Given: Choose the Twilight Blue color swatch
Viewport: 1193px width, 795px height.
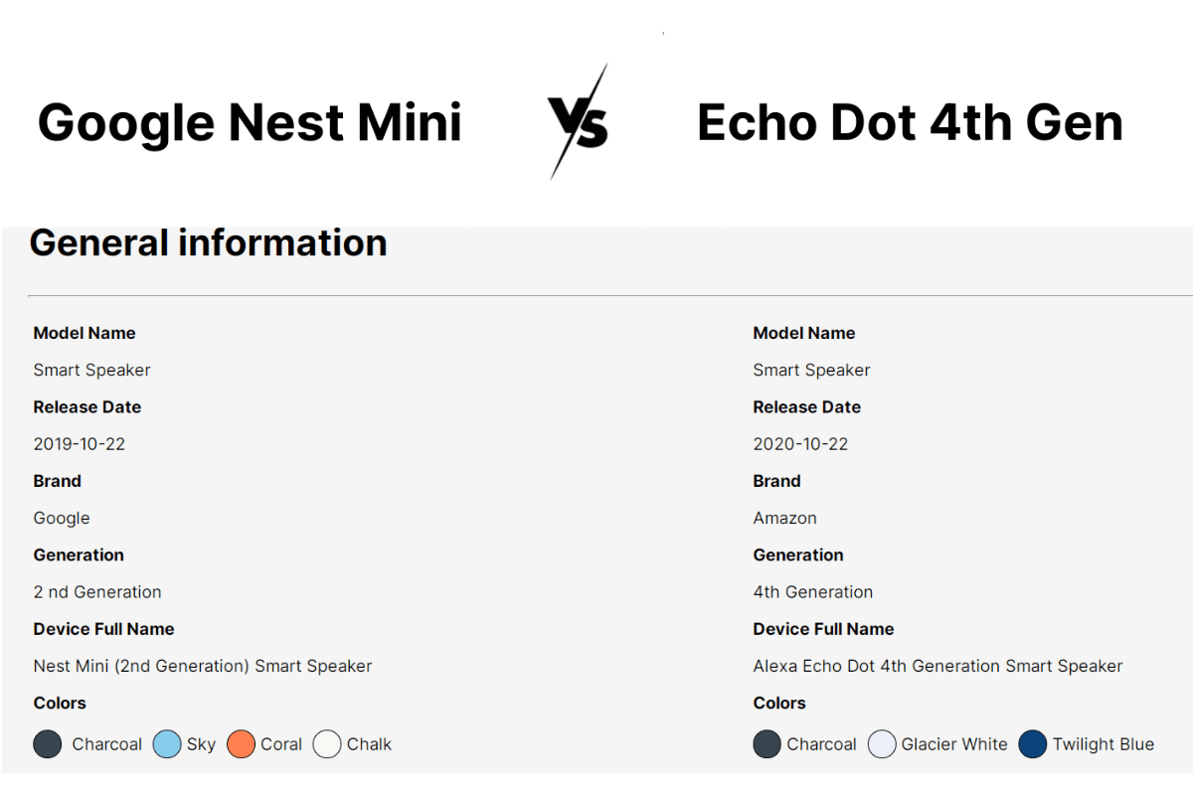Looking at the screenshot, I should pyautogui.click(x=1033, y=744).
